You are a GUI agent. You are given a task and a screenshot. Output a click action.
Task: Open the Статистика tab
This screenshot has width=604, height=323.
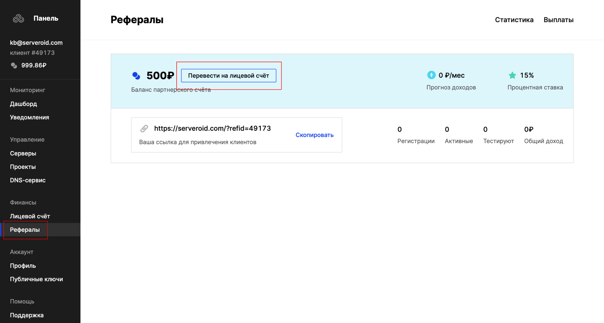coord(514,20)
